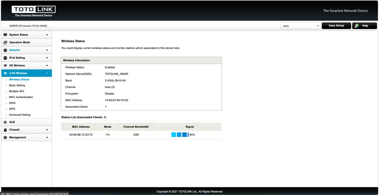The image size is (379, 195).
Task: Click the Help button
Action: pyautogui.click(x=365, y=26)
